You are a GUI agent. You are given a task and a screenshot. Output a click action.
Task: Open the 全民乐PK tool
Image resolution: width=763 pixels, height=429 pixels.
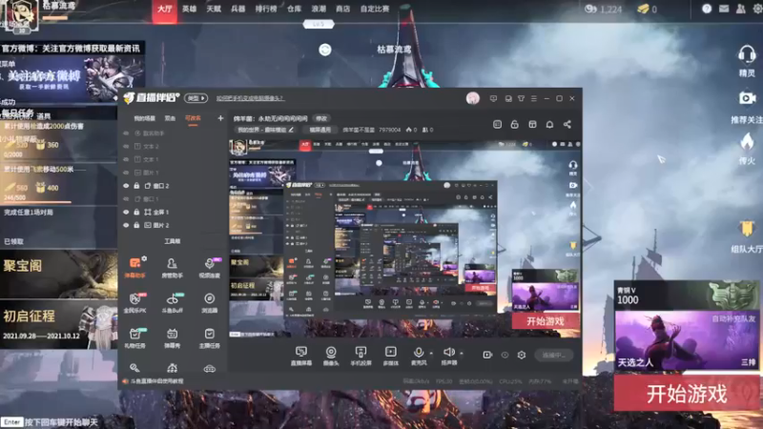click(134, 302)
